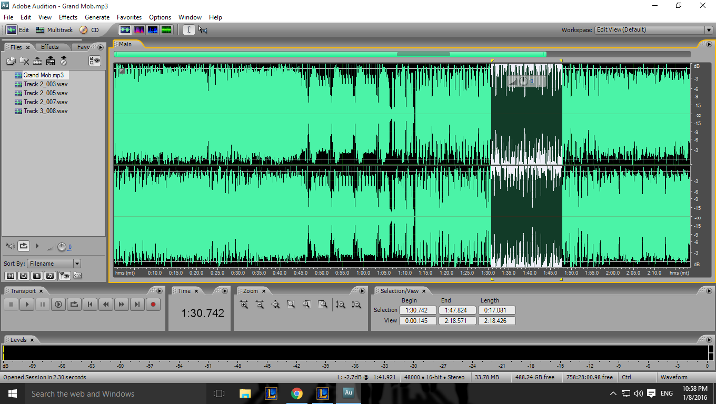Toggle show markers funnel-eye filter
716x404 pixels.
[x=64, y=276]
